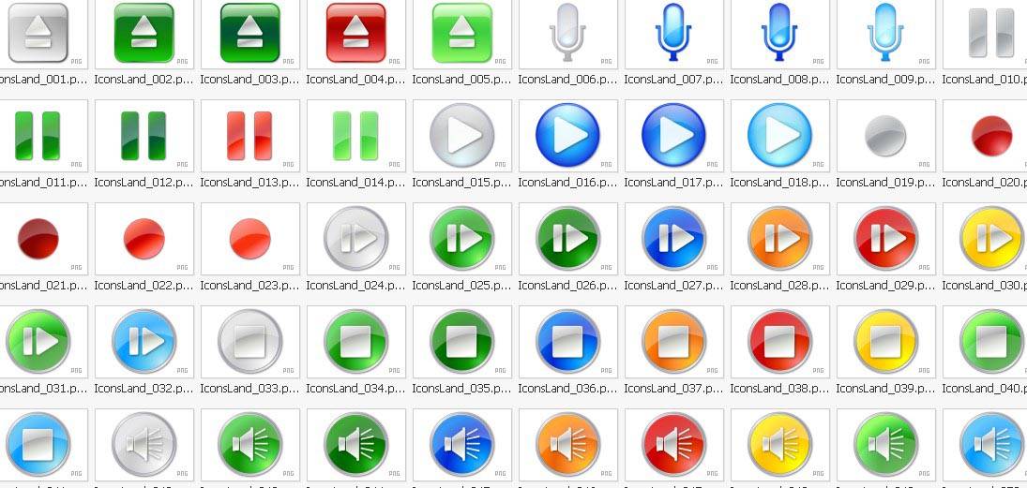Screen dimensions: 1027x488
Task: Click the red step-forward icon IconsLand_029
Action: 885,239
